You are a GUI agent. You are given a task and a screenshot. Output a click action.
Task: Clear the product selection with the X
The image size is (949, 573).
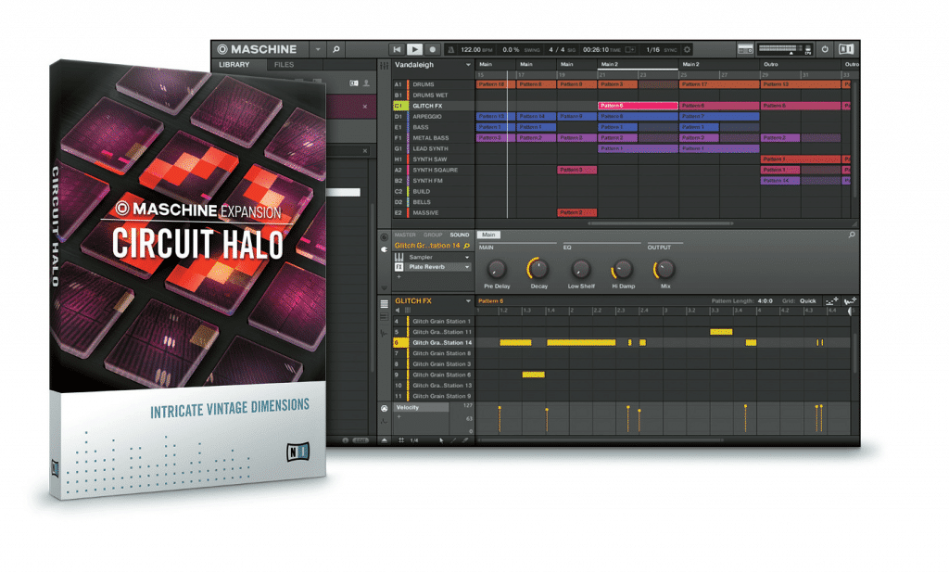coord(365,107)
